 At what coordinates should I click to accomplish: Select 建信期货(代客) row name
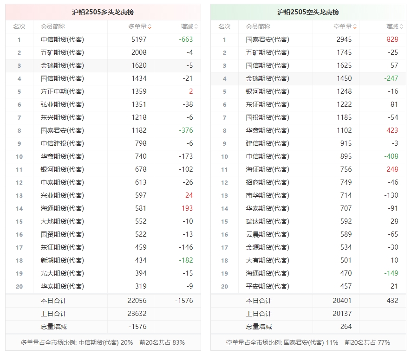point(267,143)
